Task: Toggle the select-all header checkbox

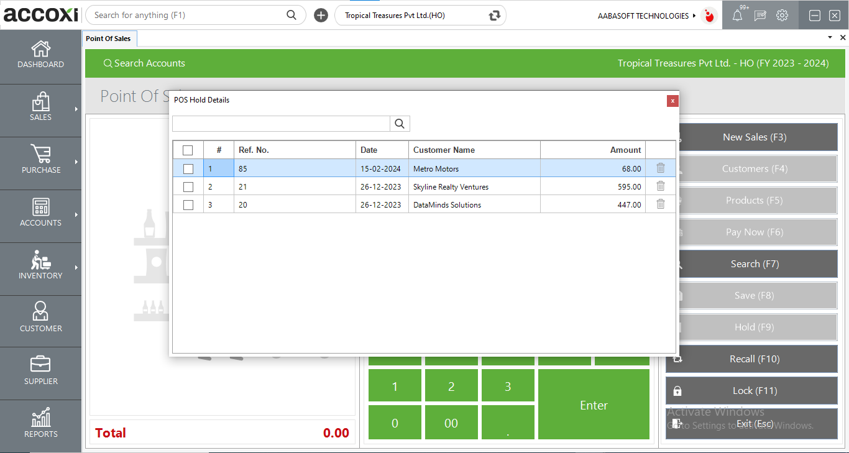Action: 188,150
